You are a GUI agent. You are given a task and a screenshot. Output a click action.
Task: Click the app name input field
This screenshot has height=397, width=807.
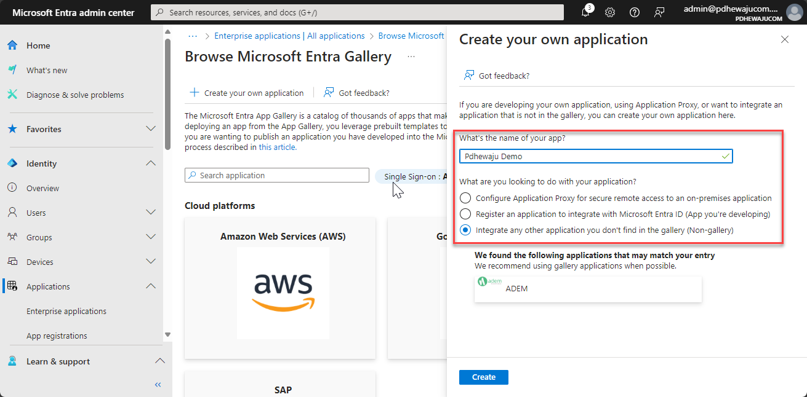click(596, 156)
